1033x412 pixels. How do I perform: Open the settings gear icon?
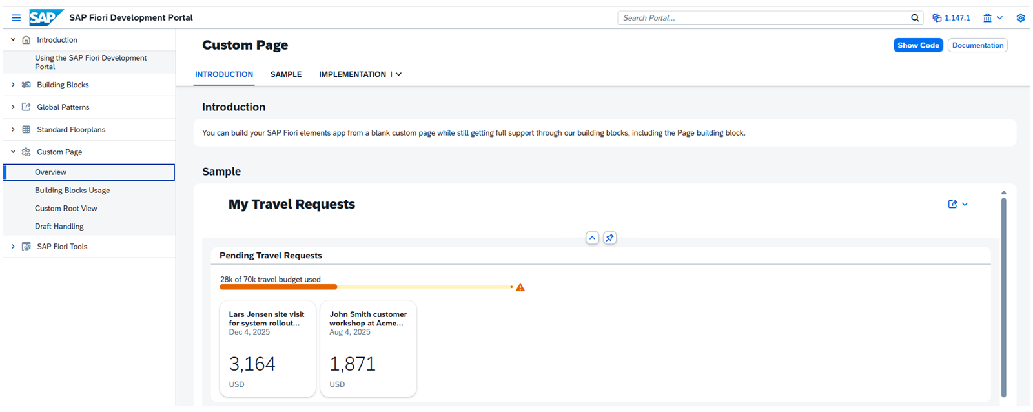click(x=1021, y=18)
